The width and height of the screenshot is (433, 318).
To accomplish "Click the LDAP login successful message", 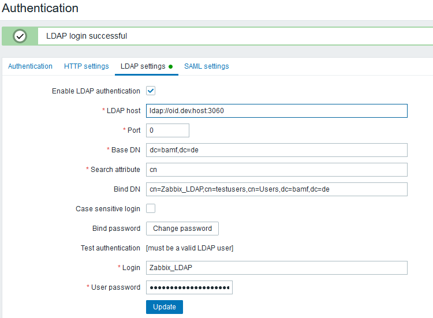I will (x=87, y=36).
